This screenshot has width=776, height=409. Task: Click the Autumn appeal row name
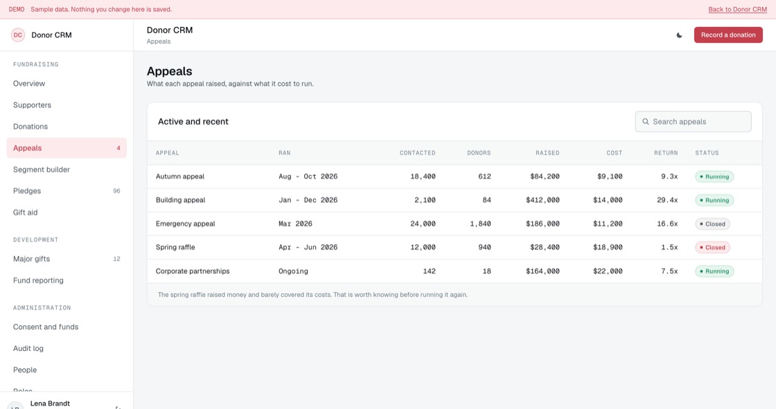[x=180, y=176]
